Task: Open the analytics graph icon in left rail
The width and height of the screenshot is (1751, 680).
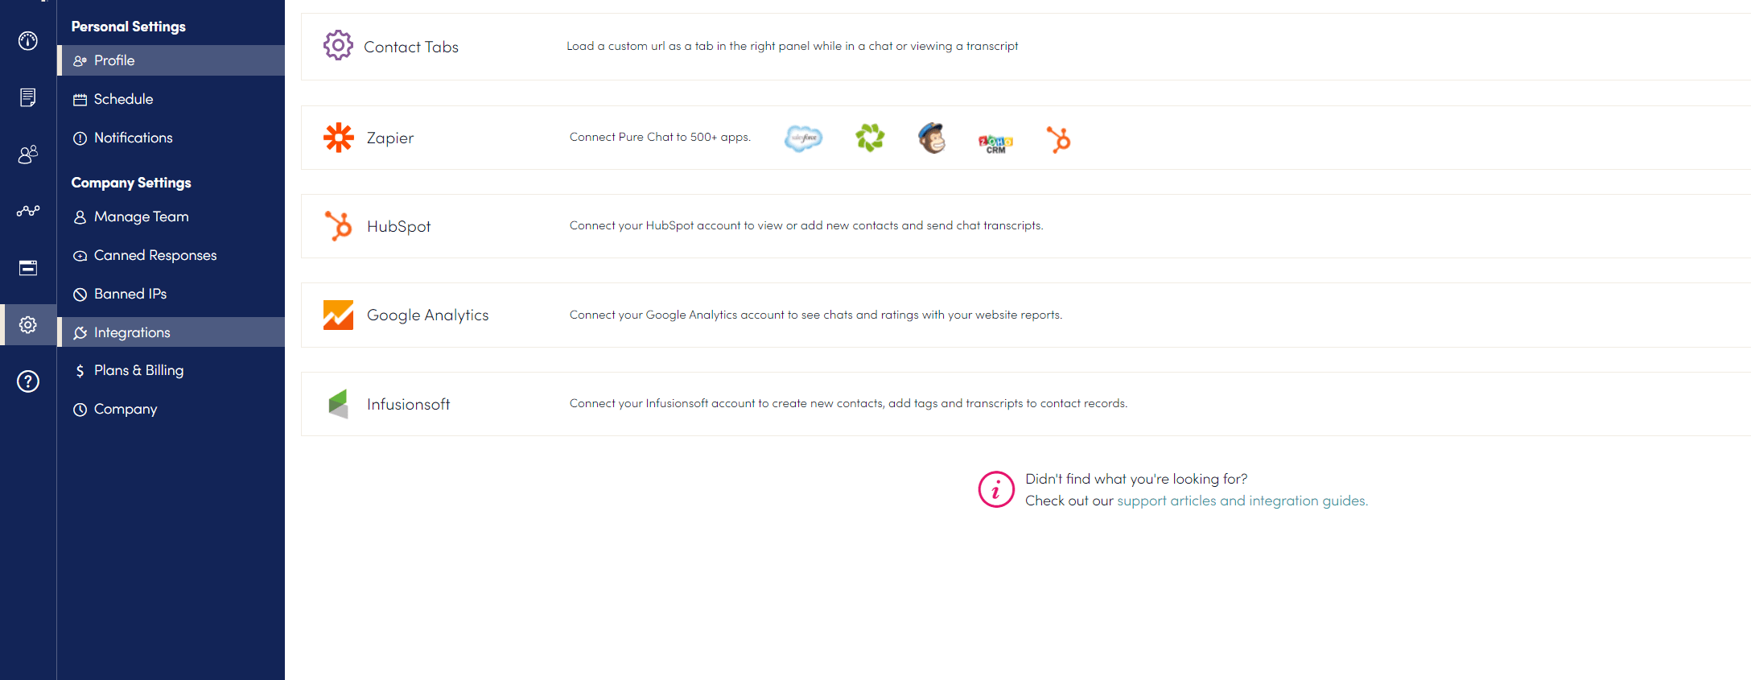Action: (28, 211)
